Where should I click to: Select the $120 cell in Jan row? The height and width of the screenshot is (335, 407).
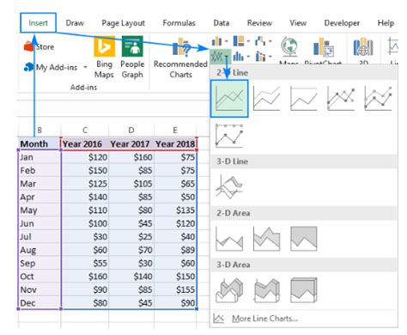[x=85, y=157]
